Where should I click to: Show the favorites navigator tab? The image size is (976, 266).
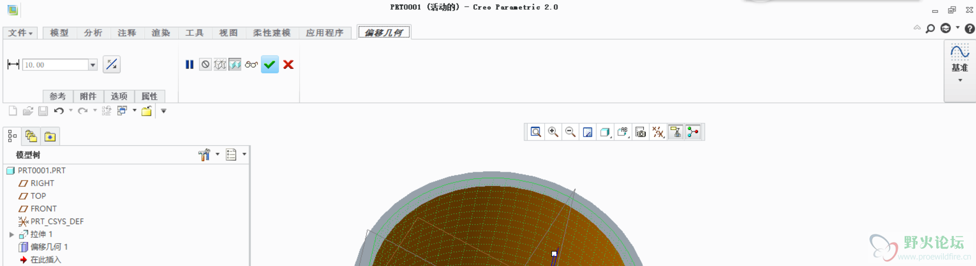click(x=50, y=136)
